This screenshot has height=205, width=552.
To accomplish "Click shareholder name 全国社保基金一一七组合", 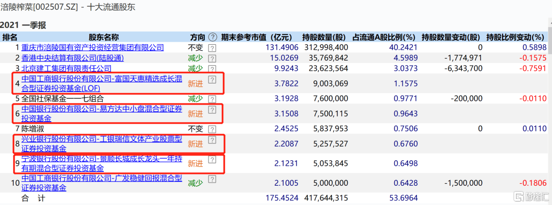I will click(63, 99).
